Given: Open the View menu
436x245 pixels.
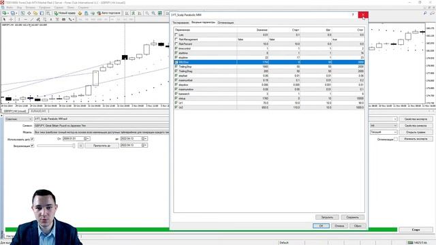Looking at the screenshot, I should (x=20, y=7).
